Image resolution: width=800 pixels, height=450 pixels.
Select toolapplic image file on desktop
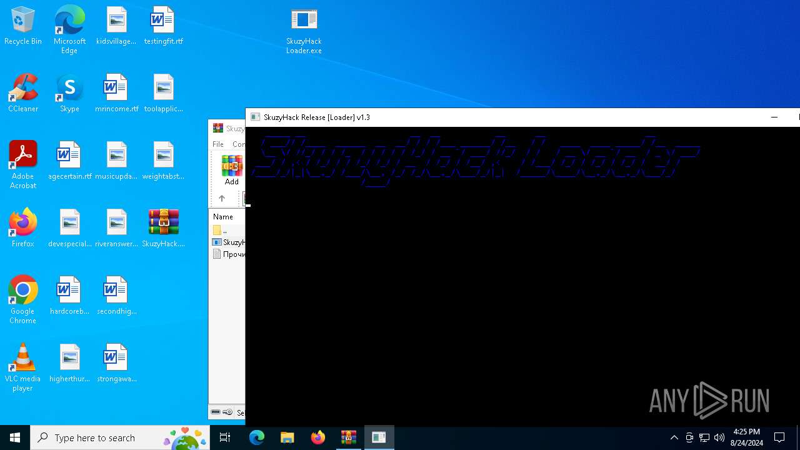pyautogui.click(x=163, y=94)
